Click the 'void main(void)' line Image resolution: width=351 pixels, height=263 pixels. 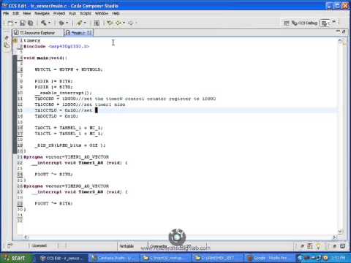coord(45,58)
